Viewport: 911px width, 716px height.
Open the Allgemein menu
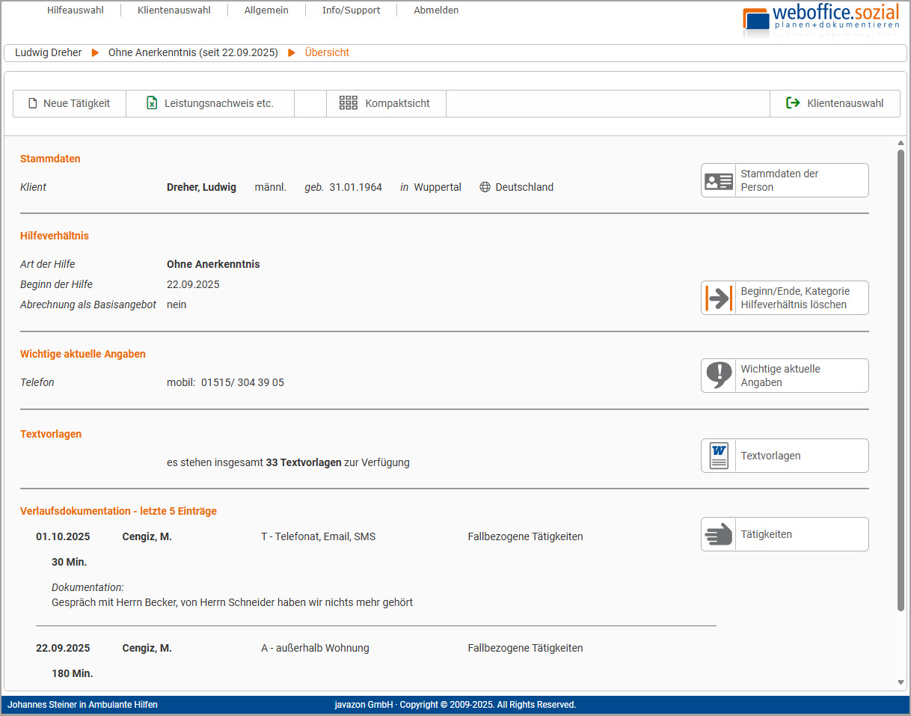[266, 10]
